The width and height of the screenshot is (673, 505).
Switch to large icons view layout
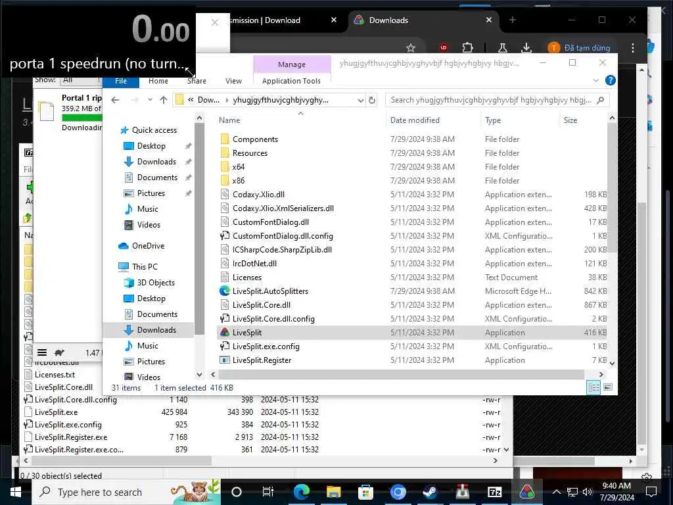[x=608, y=388]
